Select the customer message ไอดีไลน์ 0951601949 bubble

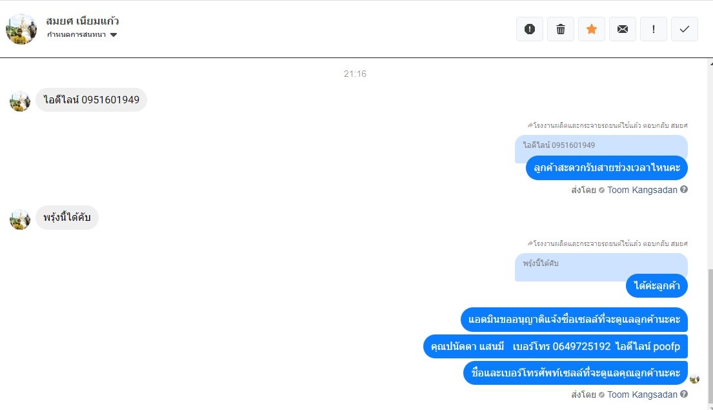click(91, 99)
